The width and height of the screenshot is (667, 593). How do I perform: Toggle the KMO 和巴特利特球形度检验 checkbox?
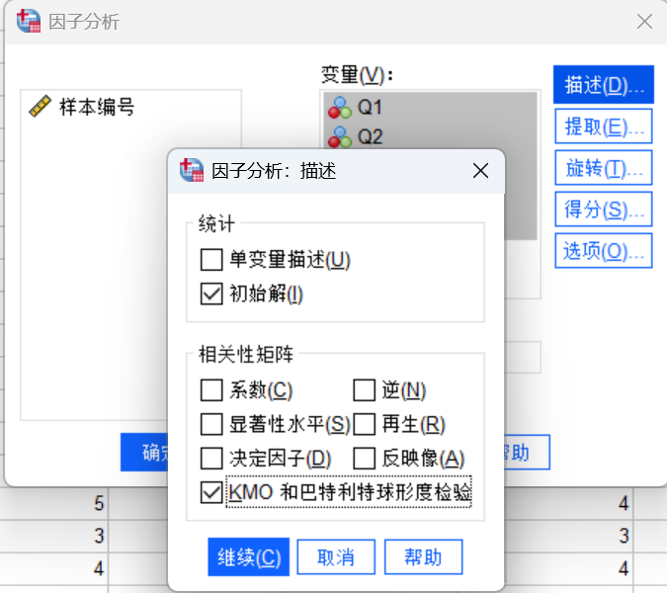(x=211, y=492)
